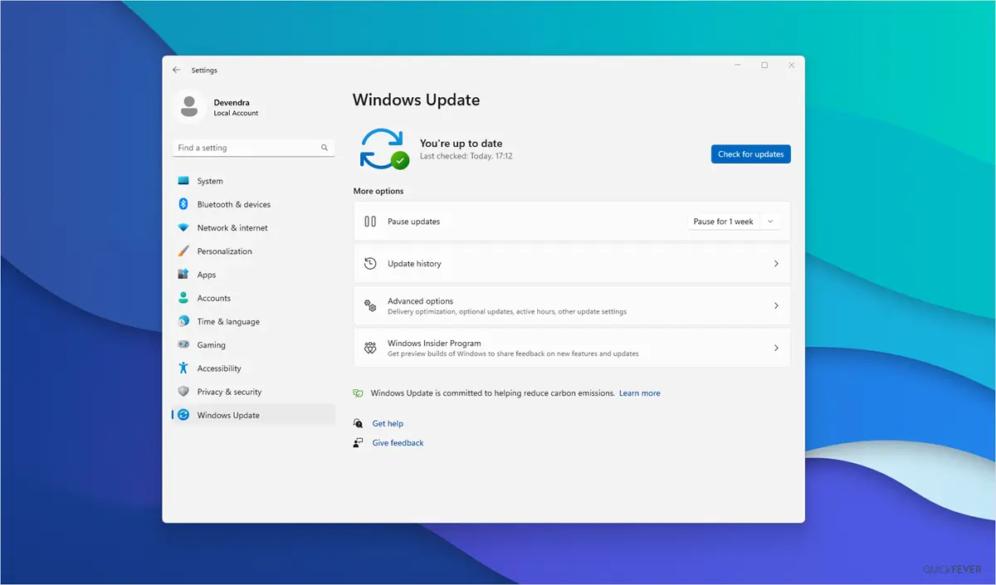Click the Devendra account name
Screen dimensions: 996x585
pyautogui.click(x=232, y=103)
